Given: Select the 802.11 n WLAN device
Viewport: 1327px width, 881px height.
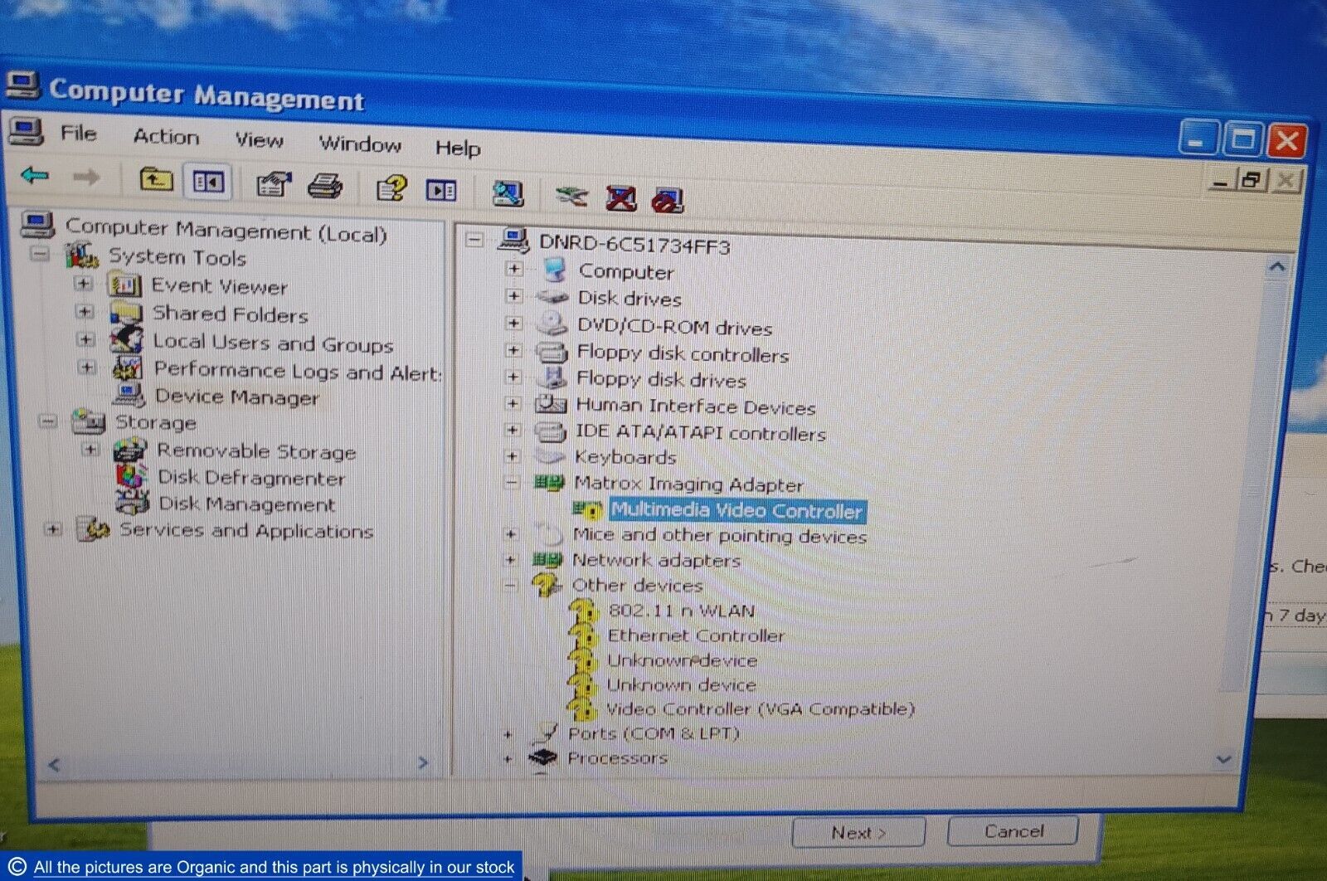Looking at the screenshot, I should click(681, 611).
